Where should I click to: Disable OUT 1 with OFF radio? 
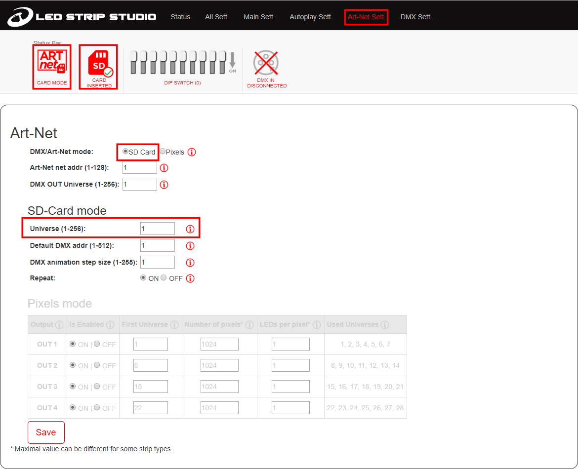point(97,344)
